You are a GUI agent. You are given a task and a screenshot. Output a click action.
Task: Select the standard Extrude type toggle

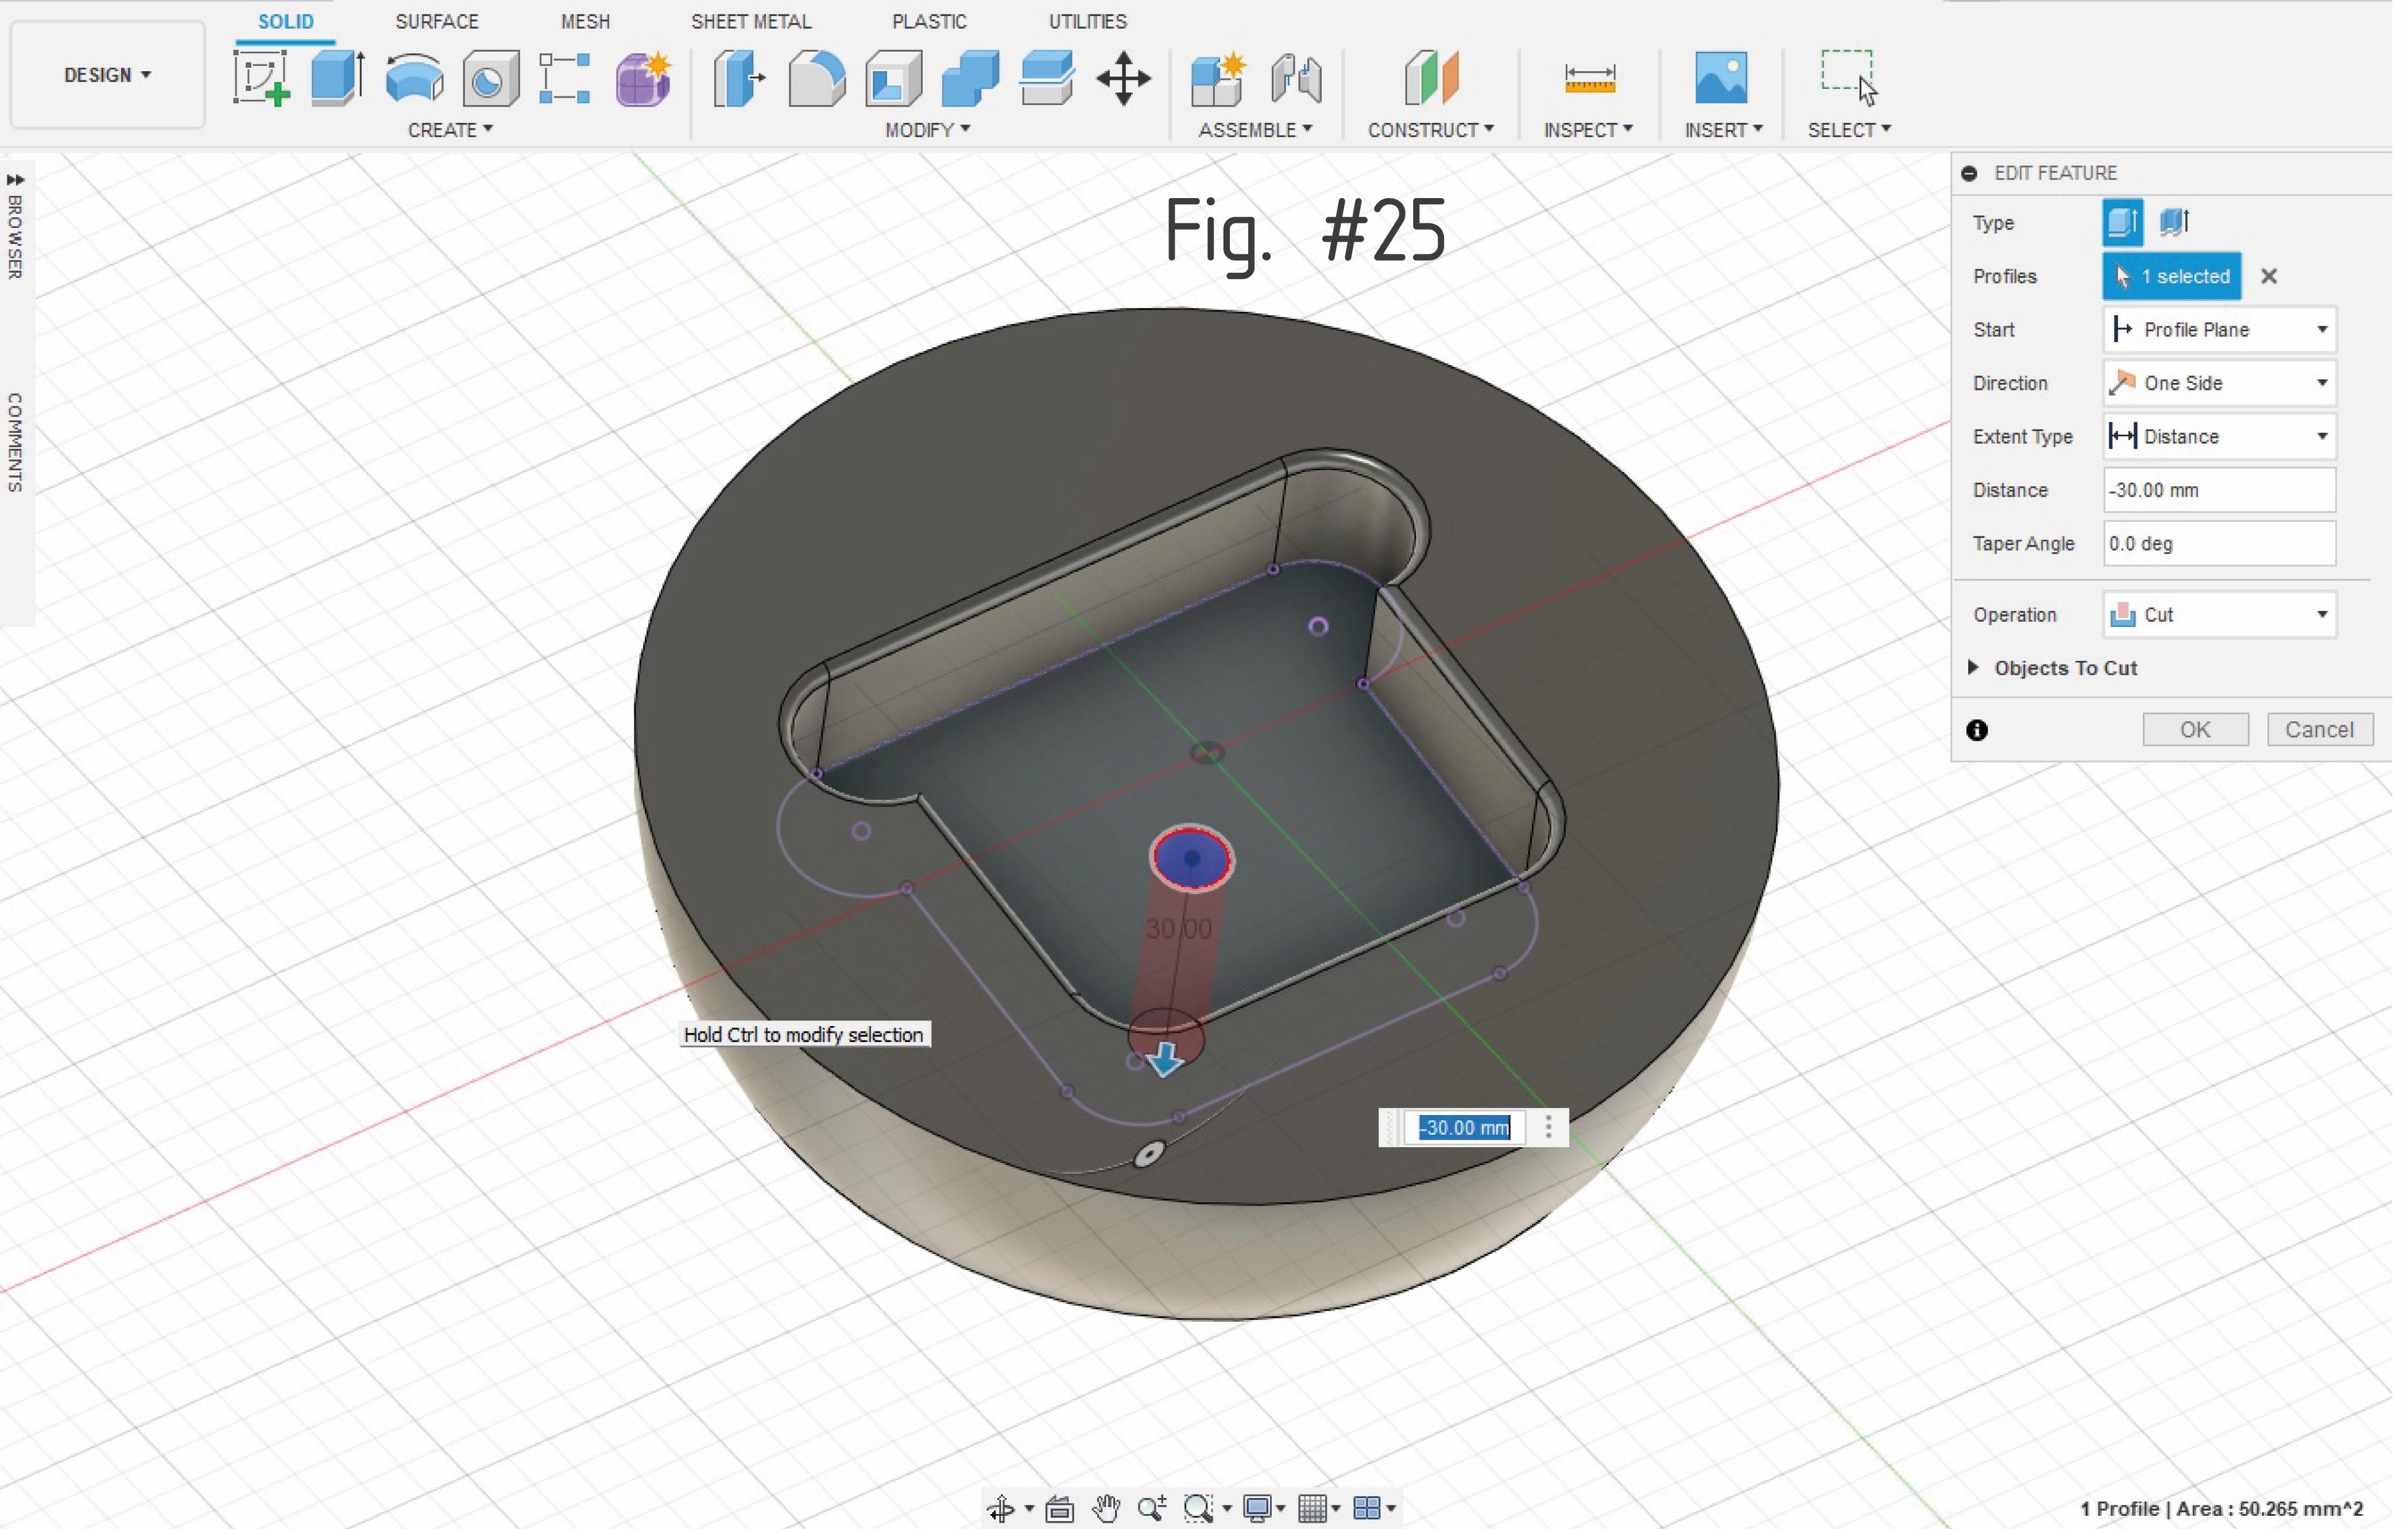2122,222
